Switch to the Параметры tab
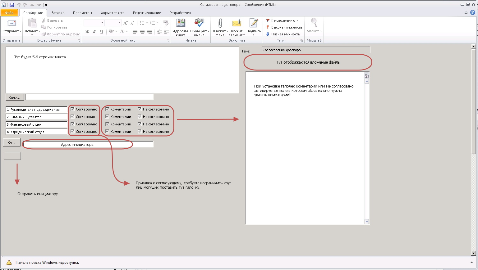 pyautogui.click(x=82, y=13)
